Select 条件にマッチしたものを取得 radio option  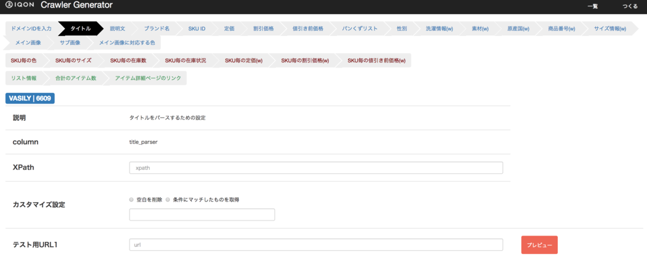pos(168,200)
